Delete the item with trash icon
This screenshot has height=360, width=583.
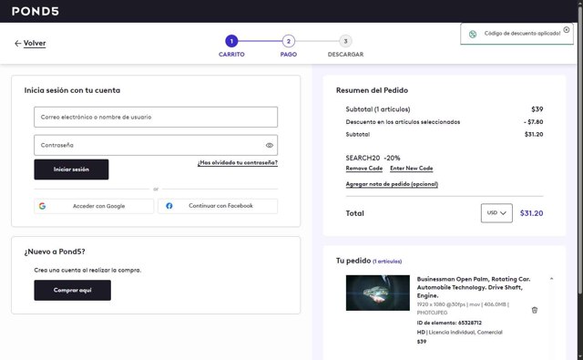[x=535, y=310]
